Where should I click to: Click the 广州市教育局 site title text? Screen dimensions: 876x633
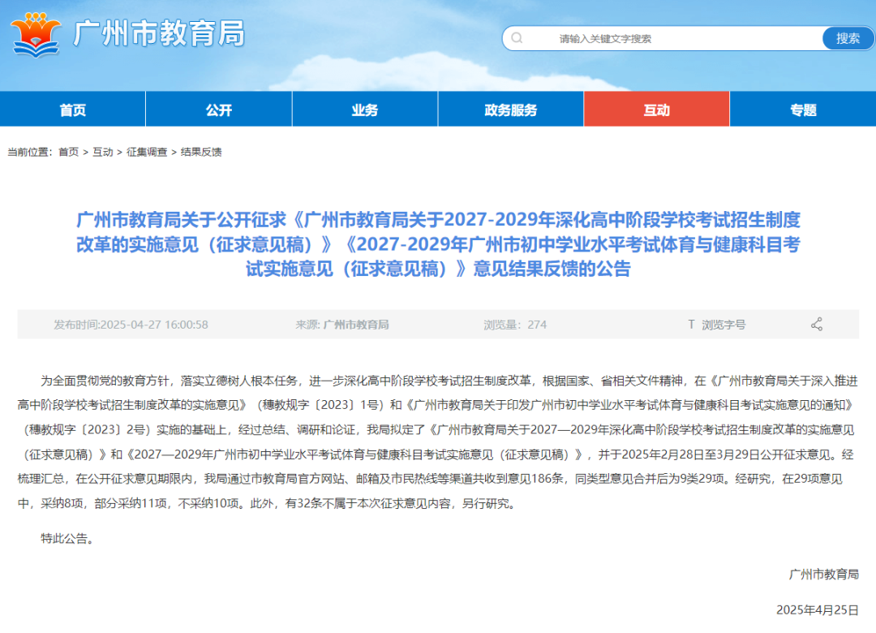coord(159,33)
